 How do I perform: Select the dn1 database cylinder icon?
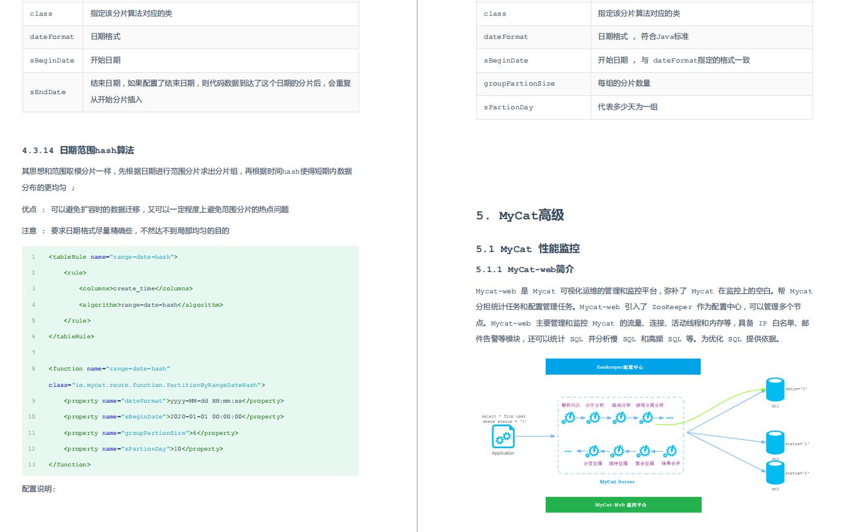click(775, 390)
